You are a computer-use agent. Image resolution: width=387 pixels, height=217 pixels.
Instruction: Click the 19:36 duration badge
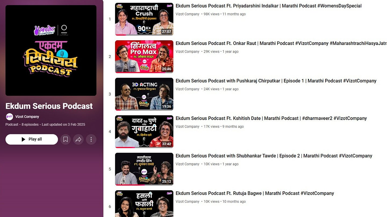[x=166, y=106]
